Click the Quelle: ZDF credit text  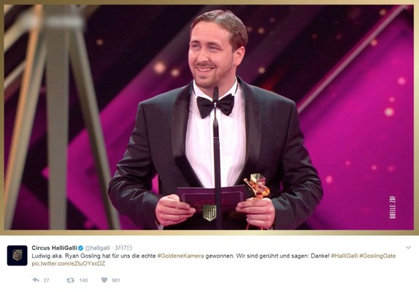(x=392, y=207)
